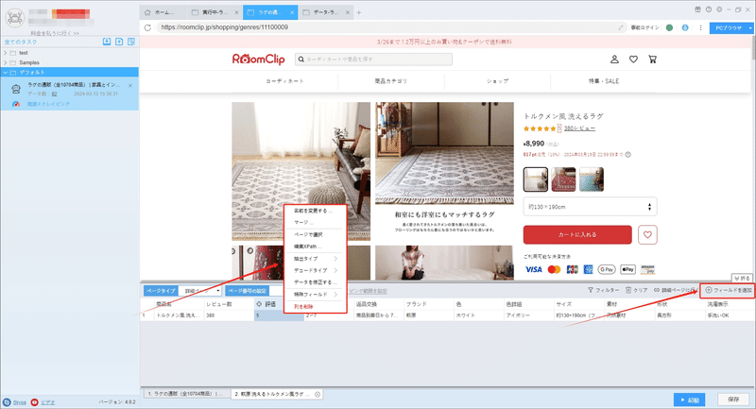Switch to the ホーム browser tab

coord(163,12)
